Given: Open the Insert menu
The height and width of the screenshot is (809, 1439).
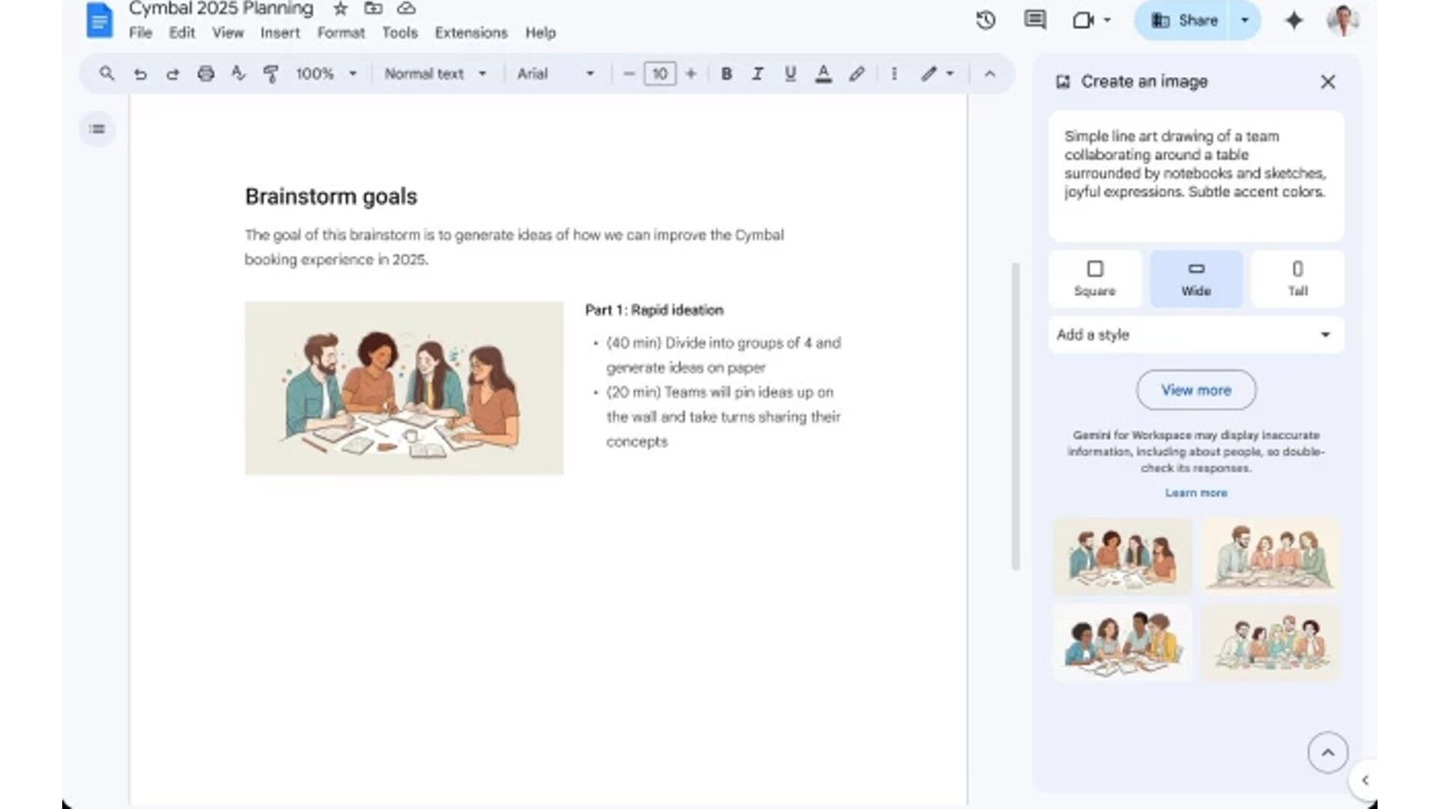Looking at the screenshot, I should (x=280, y=33).
